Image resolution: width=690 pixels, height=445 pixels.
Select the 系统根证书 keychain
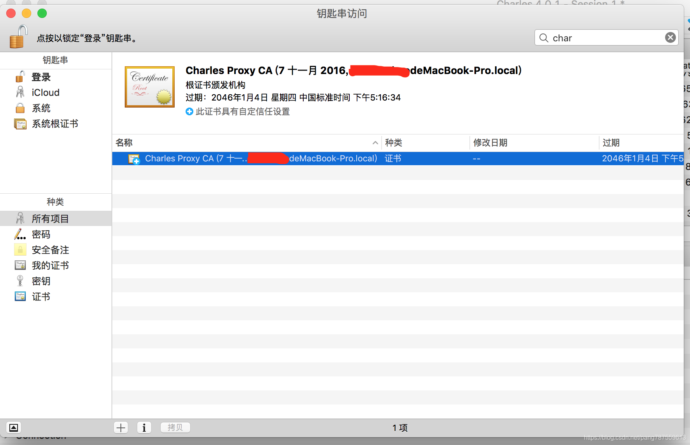coord(56,124)
